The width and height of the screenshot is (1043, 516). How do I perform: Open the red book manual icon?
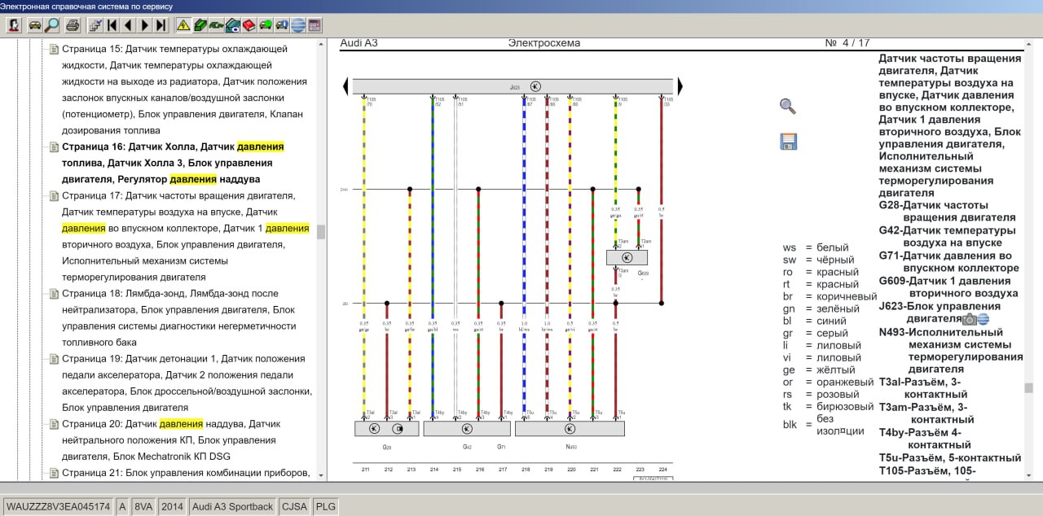249,25
